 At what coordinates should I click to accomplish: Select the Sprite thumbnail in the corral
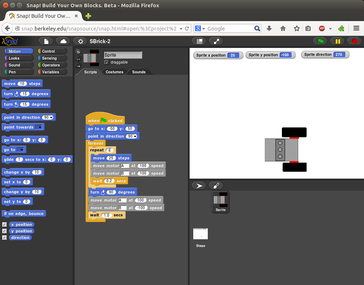pyautogui.click(x=221, y=202)
